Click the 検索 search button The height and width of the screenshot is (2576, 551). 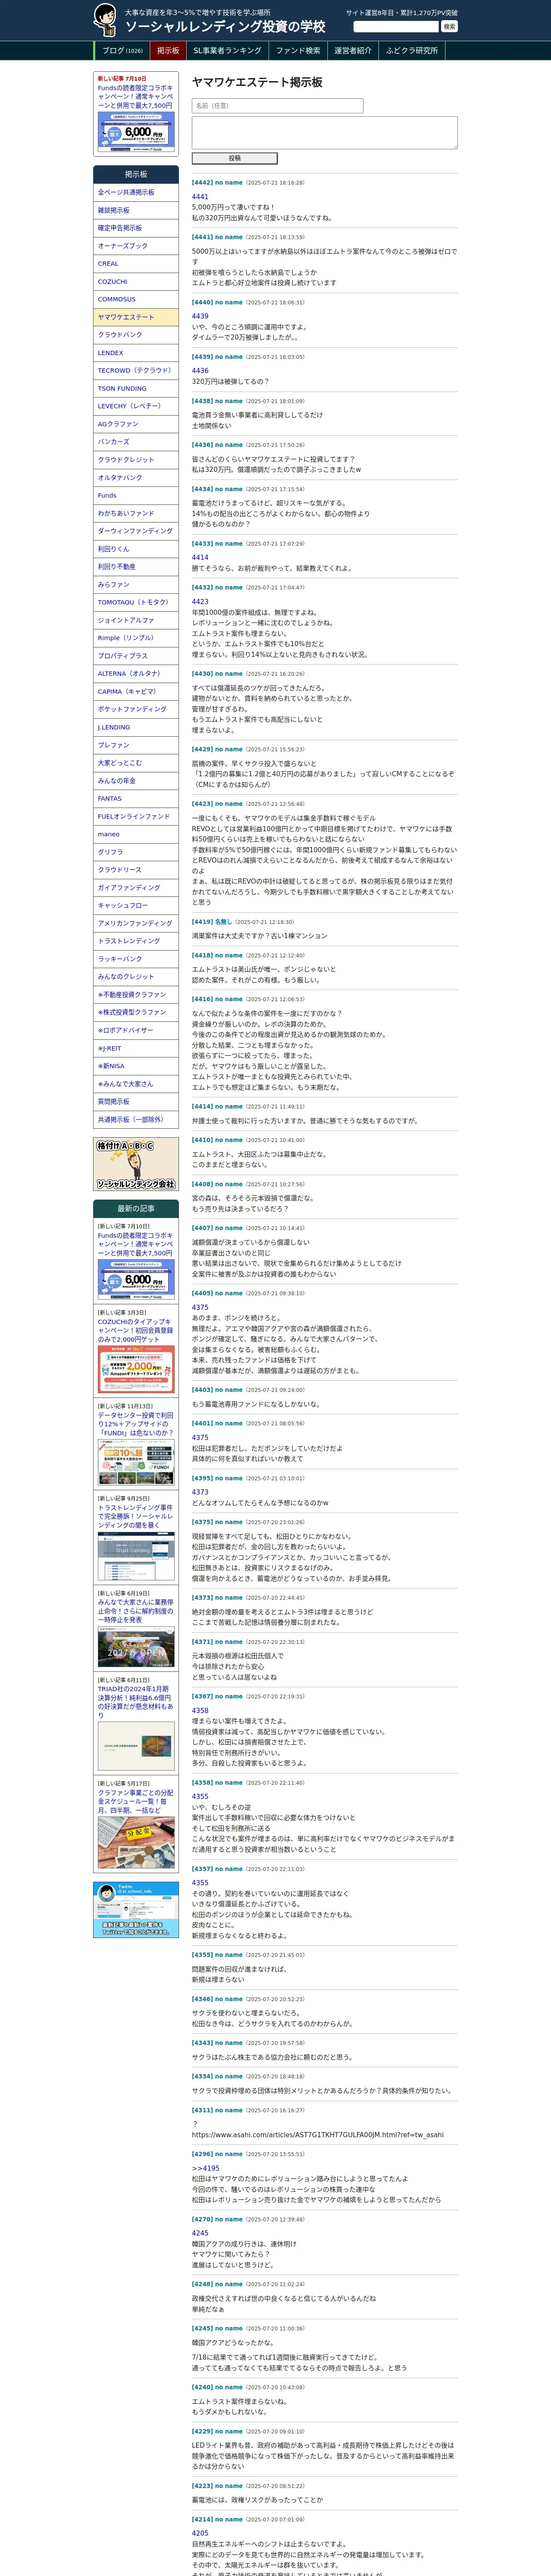coord(449,27)
